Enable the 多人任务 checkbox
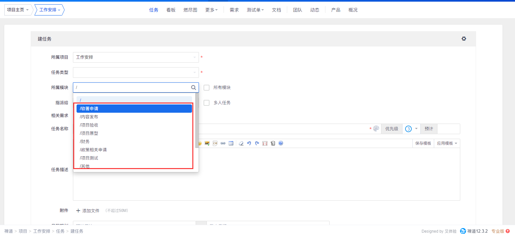 click(x=207, y=103)
